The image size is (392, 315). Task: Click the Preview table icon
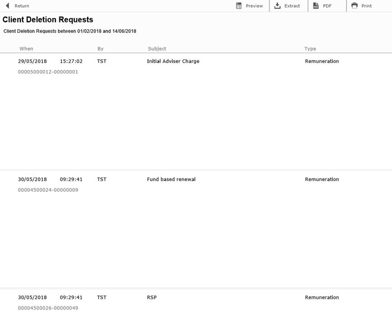pyautogui.click(x=239, y=6)
